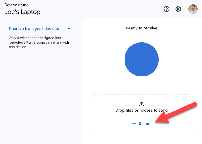Open the 'Receive from your devices' dropdown label
Image resolution: width=202 pixels, height=144 pixels.
[x=34, y=29]
